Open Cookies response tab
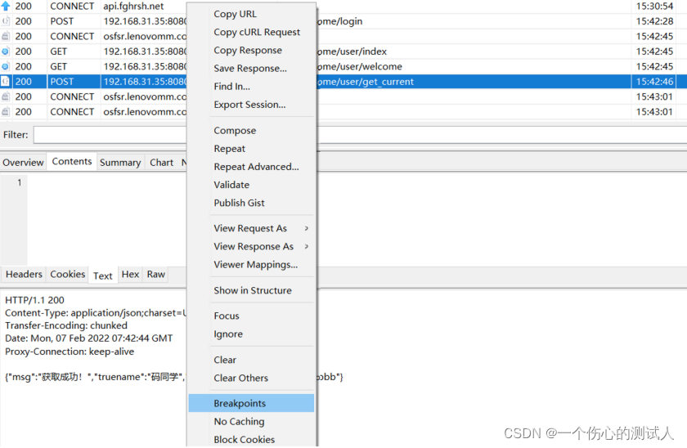This screenshot has width=687, height=448. pyautogui.click(x=67, y=274)
